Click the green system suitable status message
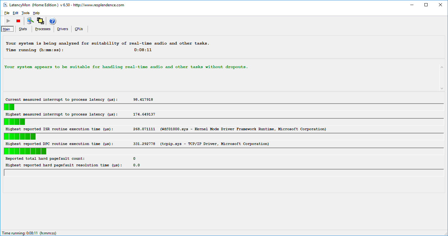 (x=126, y=67)
